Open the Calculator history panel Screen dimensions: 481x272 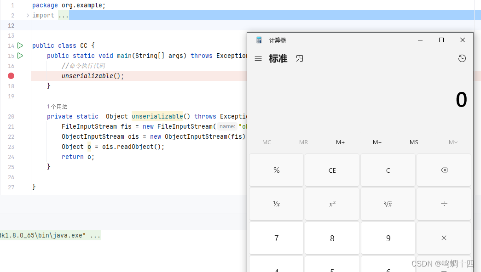point(462,58)
